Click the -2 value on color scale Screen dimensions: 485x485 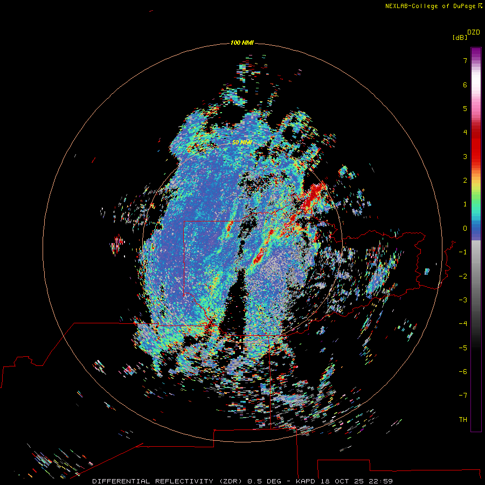click(x=463, y=276)
